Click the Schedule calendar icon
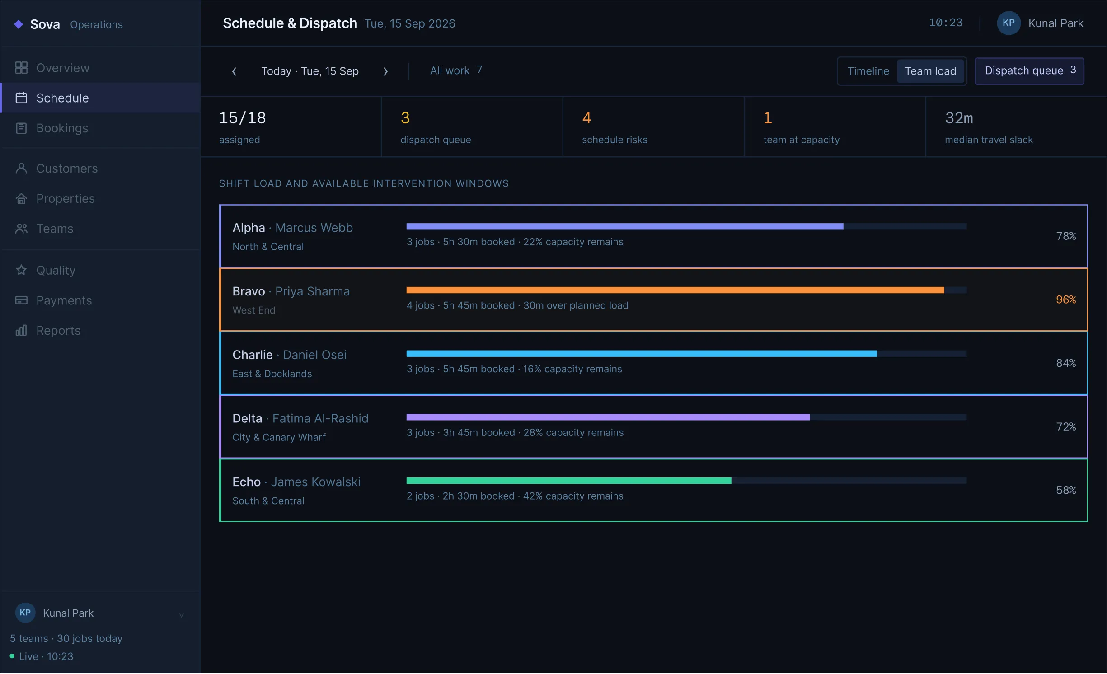The image size is (1107, 674). [x=21, y=98]
